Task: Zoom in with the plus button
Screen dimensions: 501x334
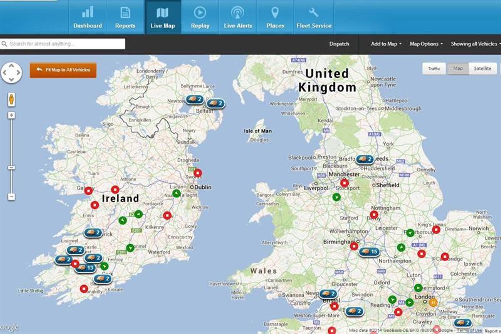Action: 11,115
